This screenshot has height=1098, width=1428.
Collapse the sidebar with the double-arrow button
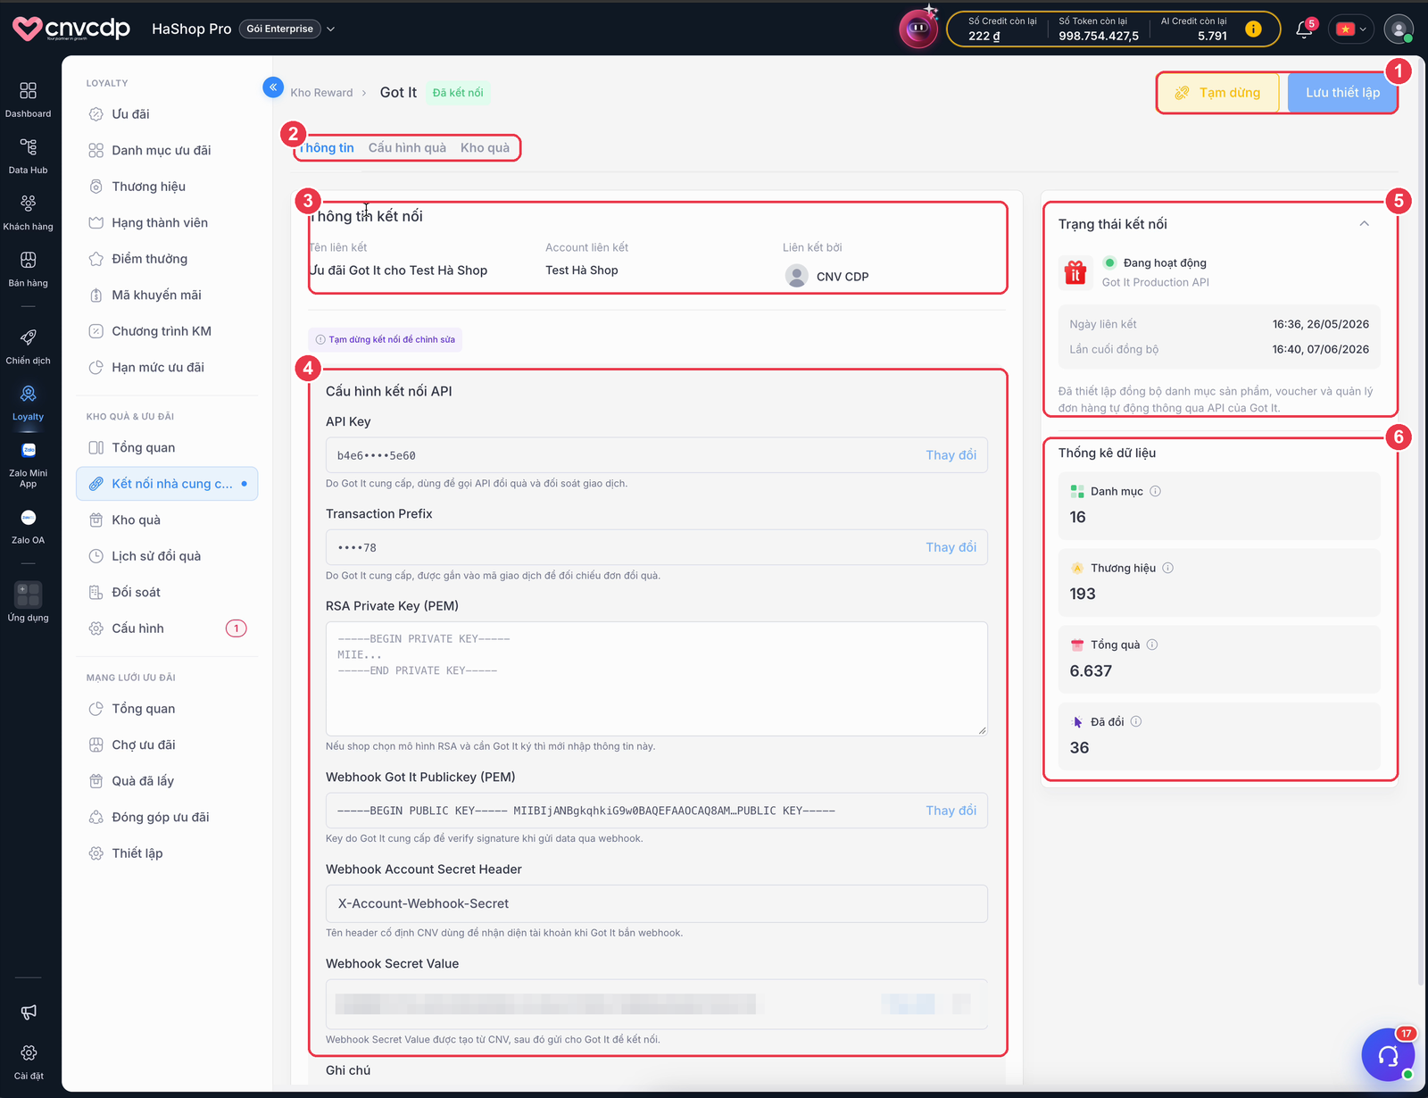[273, 87]
